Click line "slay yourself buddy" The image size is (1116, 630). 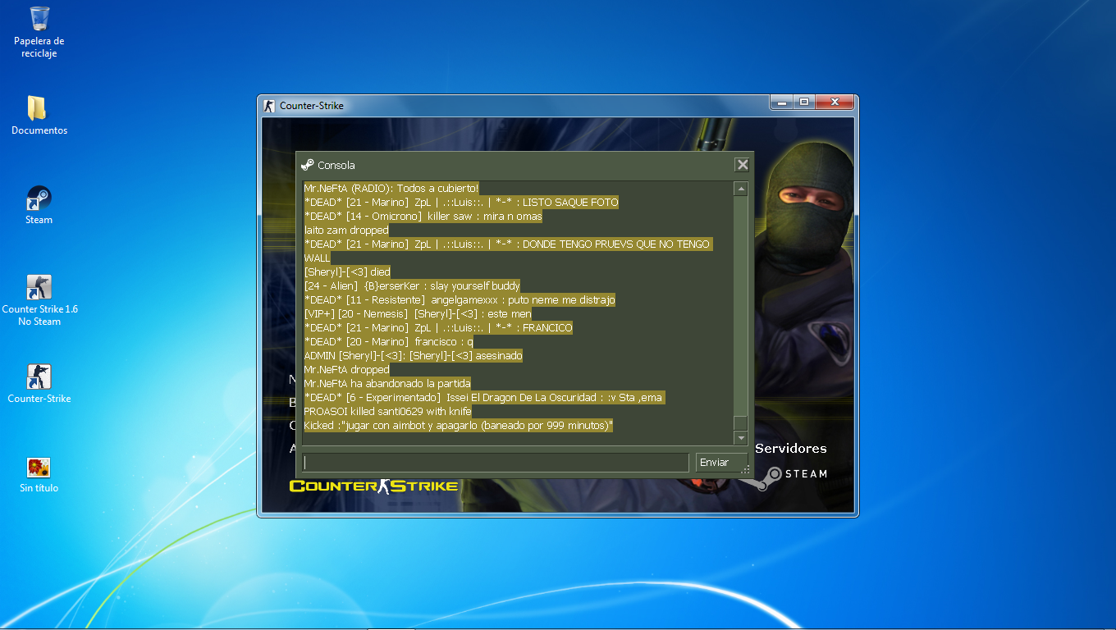(412, 286)
